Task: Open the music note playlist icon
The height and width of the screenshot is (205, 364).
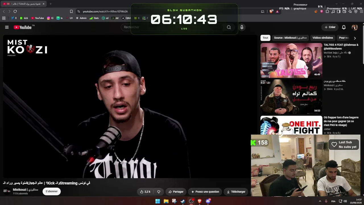Action: [x=333, y=11]
